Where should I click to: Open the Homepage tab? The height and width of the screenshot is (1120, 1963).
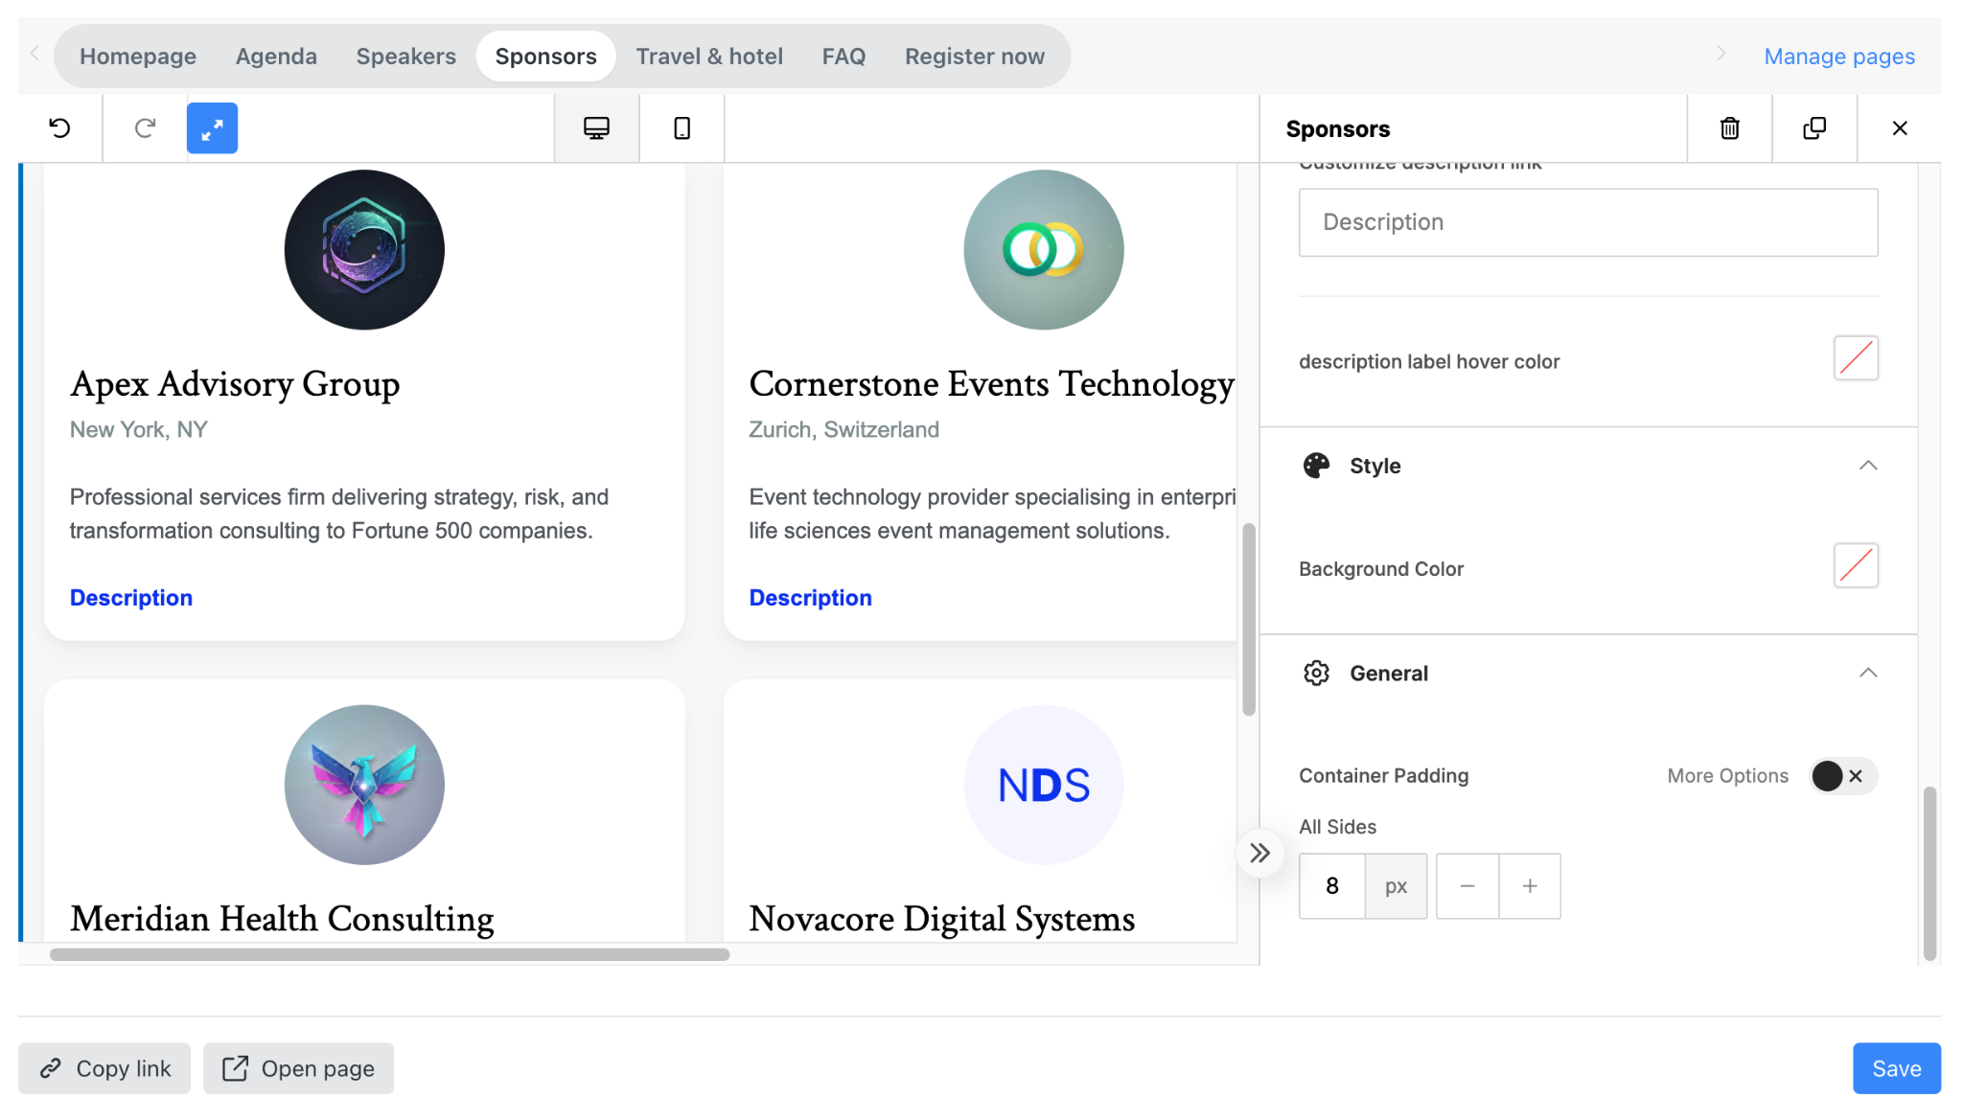click(138, 57)
